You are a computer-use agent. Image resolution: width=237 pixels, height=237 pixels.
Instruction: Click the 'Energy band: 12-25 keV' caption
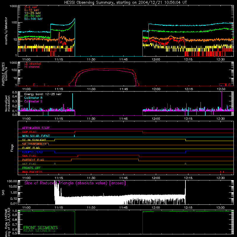click(x=43, y=94)
